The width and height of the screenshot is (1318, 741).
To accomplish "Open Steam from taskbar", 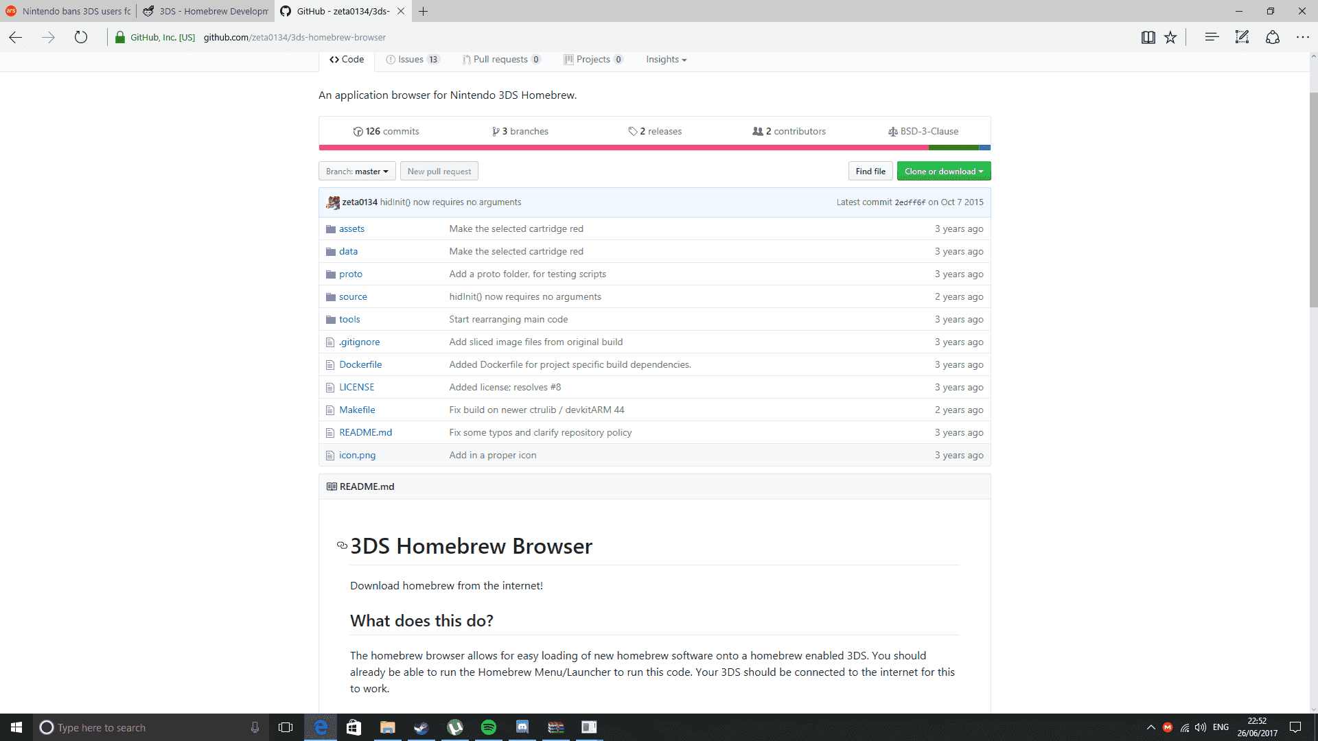I will coord(421,727).
